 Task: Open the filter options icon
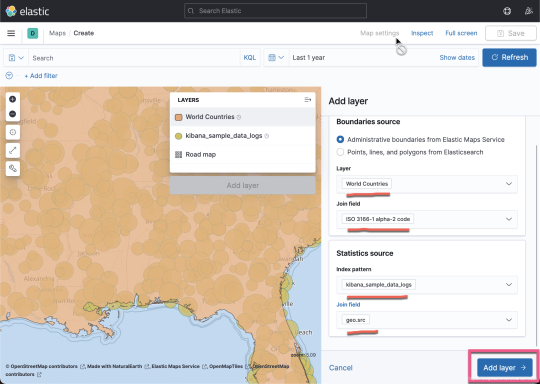click(x=9, y=76)
